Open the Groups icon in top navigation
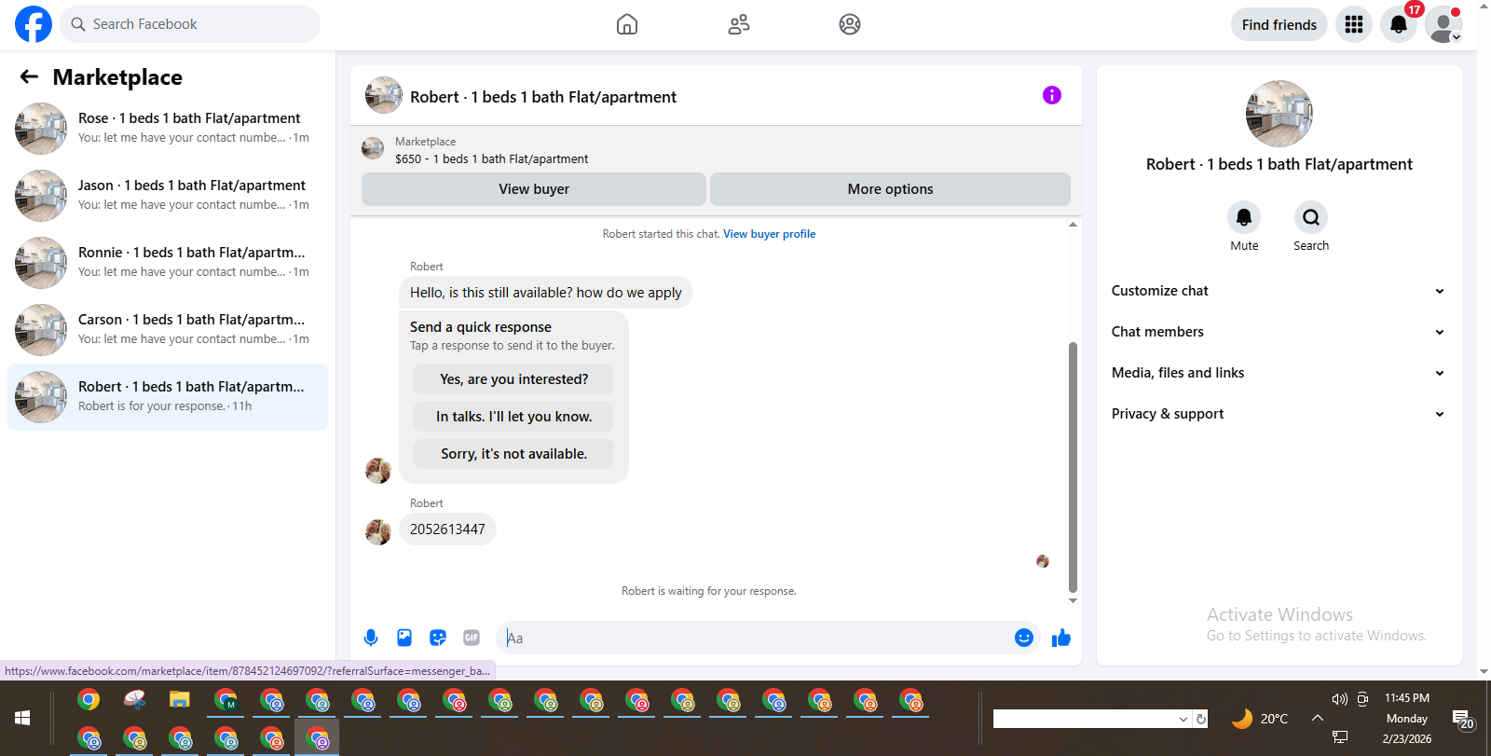1491x756 pixels. coord(850,24)
